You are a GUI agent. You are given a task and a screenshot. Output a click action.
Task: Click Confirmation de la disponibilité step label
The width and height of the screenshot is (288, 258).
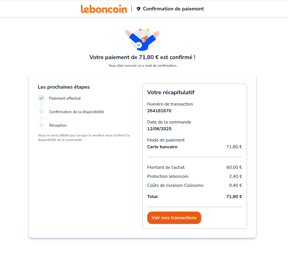tap(76, 112)
